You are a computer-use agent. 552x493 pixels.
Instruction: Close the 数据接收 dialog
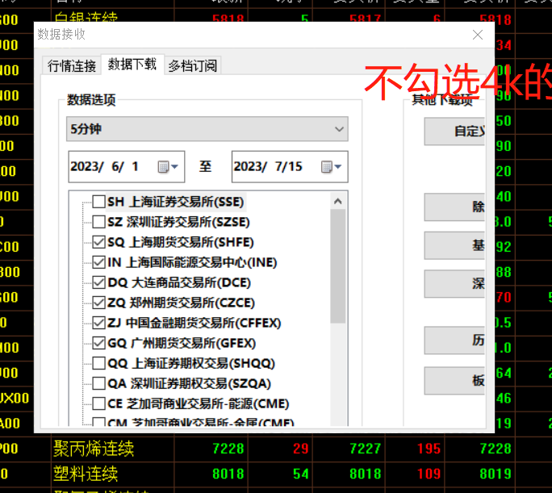(x=478, y=35)
